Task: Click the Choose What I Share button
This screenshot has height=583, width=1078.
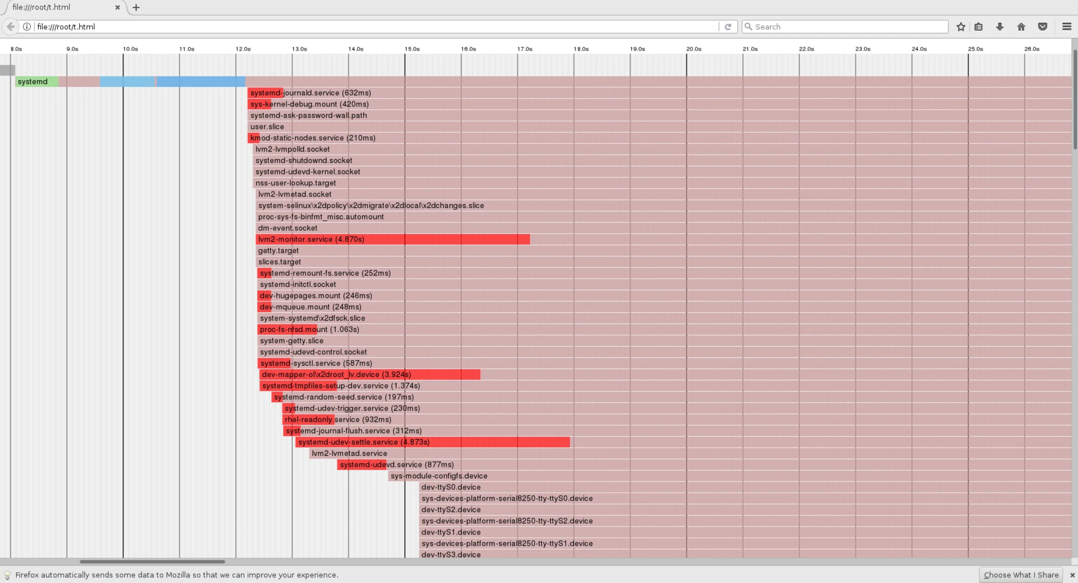Action: [1021, 575]
